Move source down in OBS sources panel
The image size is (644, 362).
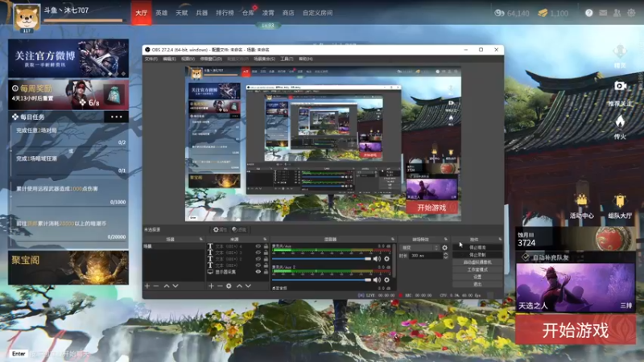pyautogui.click(x=248, y=286)
